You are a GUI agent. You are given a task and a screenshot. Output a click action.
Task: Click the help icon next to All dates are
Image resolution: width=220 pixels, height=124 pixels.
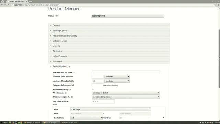66,93
